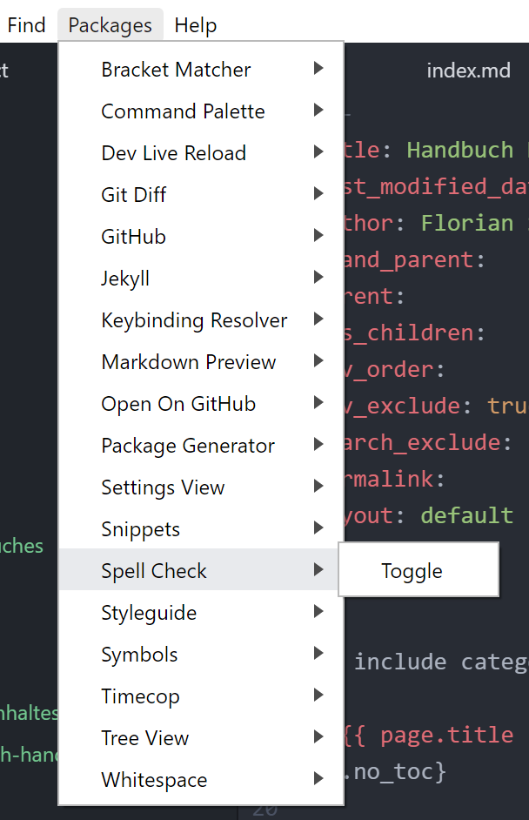Screen dimensions: 529x820
Task: Choose Keybinding Resolver from the menu
Action: pos(194,320)
